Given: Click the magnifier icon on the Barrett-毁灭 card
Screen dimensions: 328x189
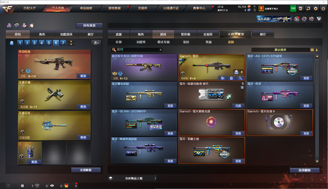Looking at the screenshot, I should click(240, 78).
